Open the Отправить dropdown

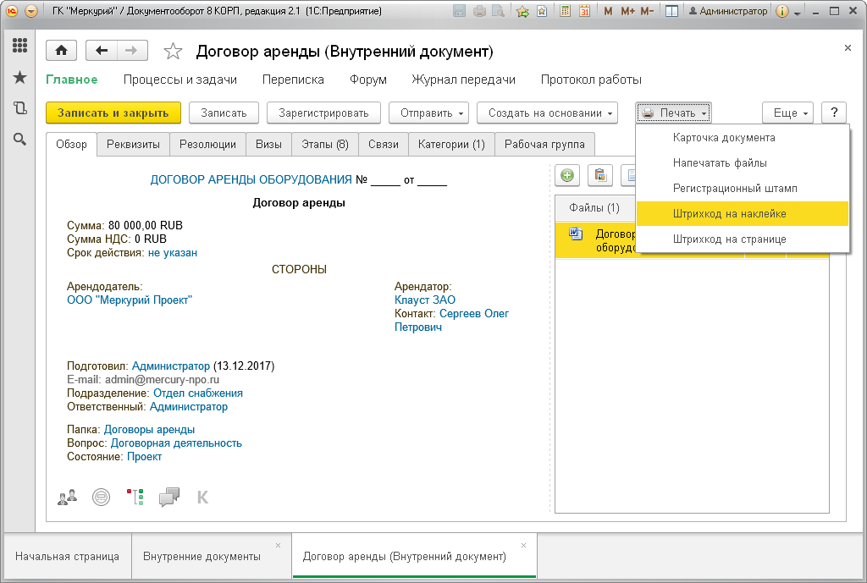pyautogui.click(x=429, y=113)
